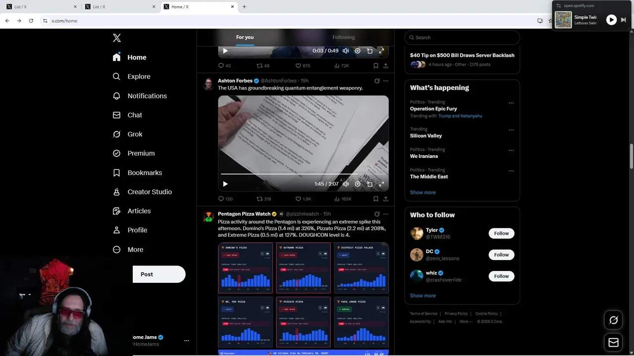
Task: Share the Ashton Forbes post
Action: [385, 199]
